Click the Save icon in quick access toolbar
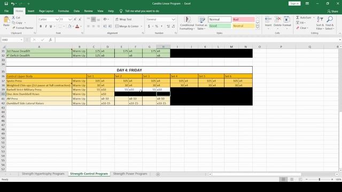342x192 pixels. 6,4
